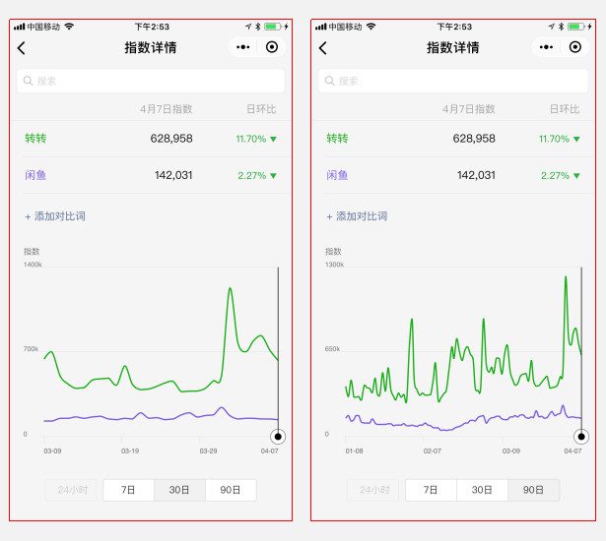This screenshot has width=606, height=541.
Task: Click the 指数详情 title in left screen
Action: click(151, 48)
